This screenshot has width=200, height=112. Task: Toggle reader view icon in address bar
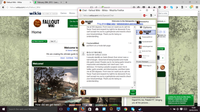[92, 7]
